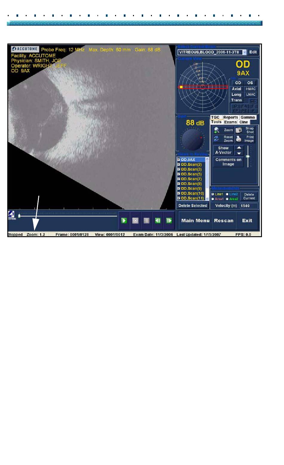Click the Stop playback button
Viewport: 284px width, 465px height.
[x=135, y=220]
